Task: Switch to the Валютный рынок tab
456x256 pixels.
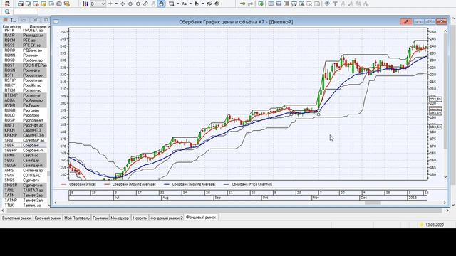Action: coord(16,218)
